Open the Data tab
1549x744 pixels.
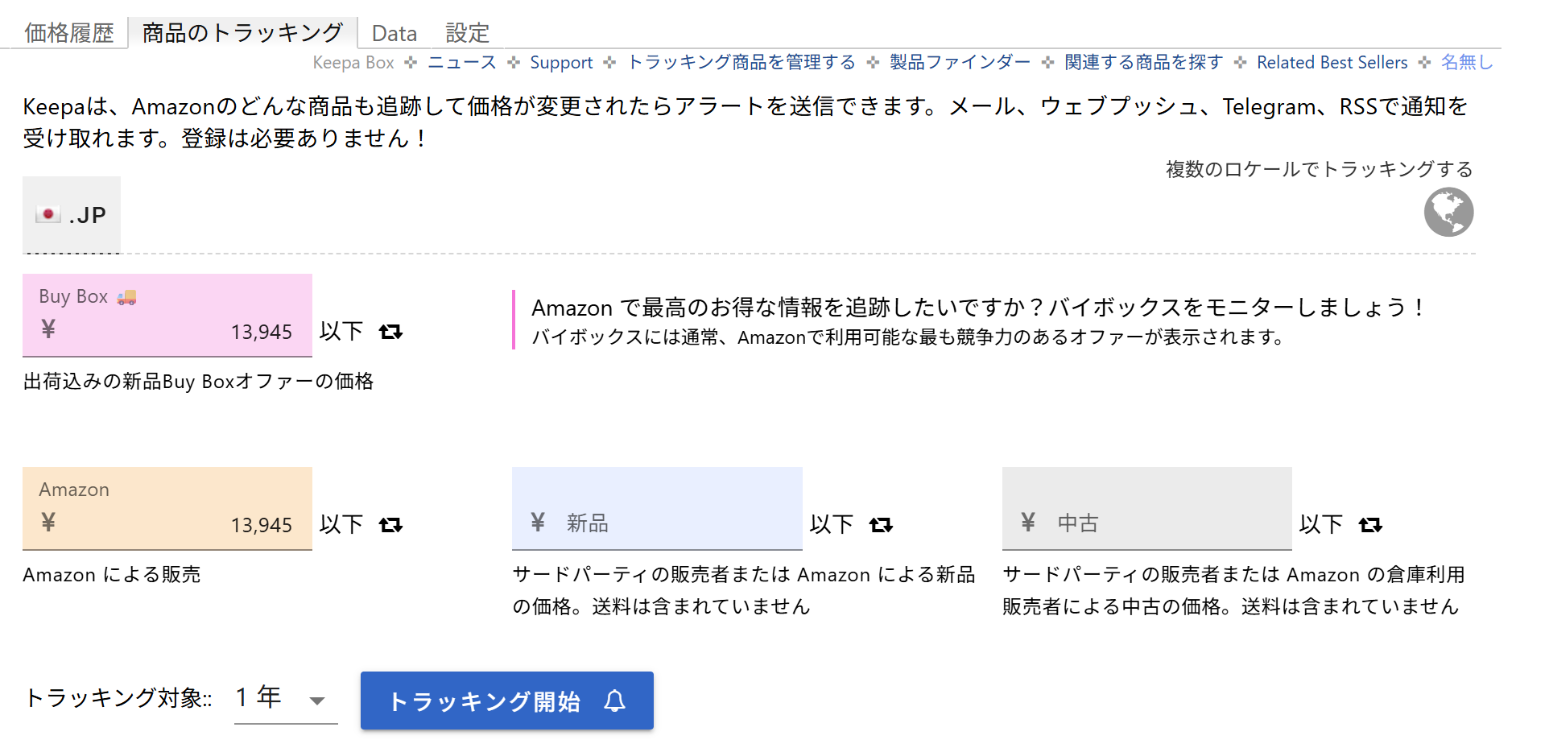(x=394, y=32)
